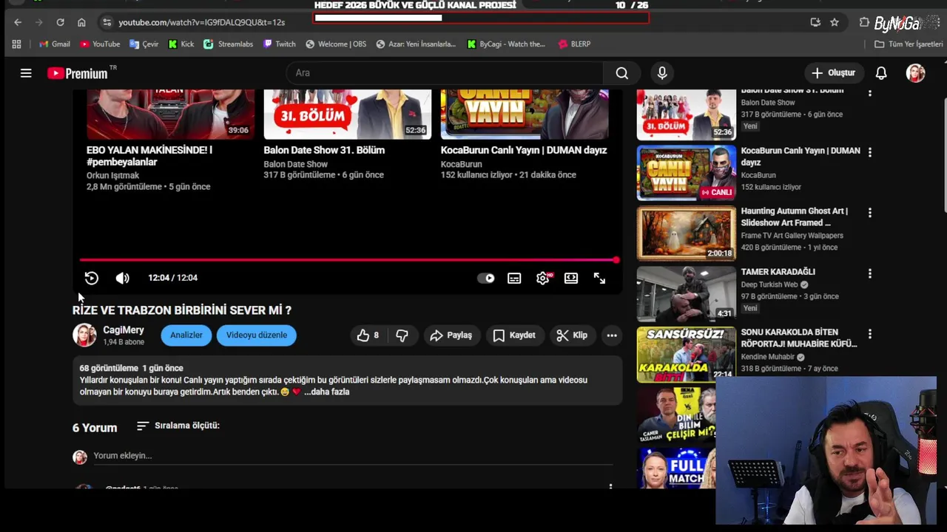Toggle autoplay switch in player
947x532 pixels.
(x=486, y=279)
